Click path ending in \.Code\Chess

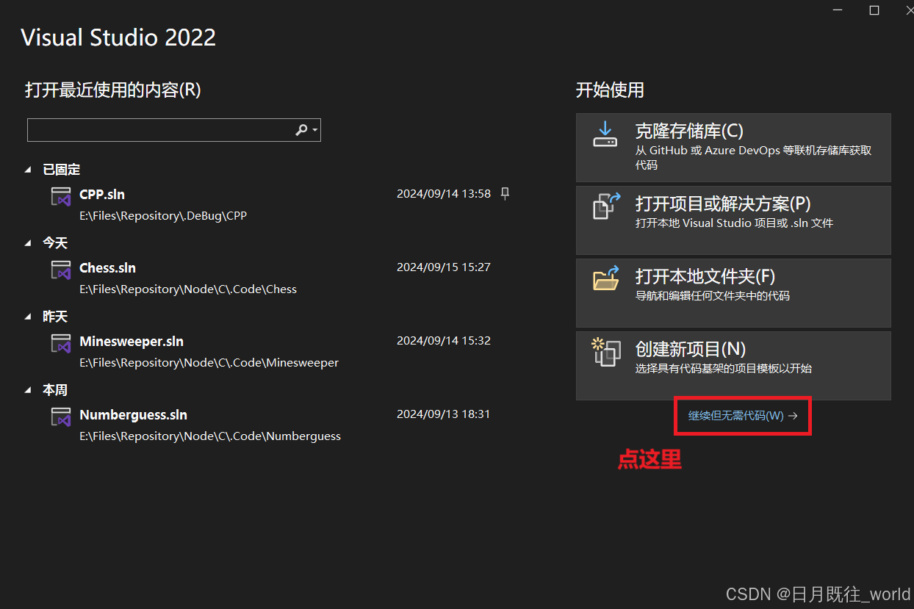pos(188,289)
